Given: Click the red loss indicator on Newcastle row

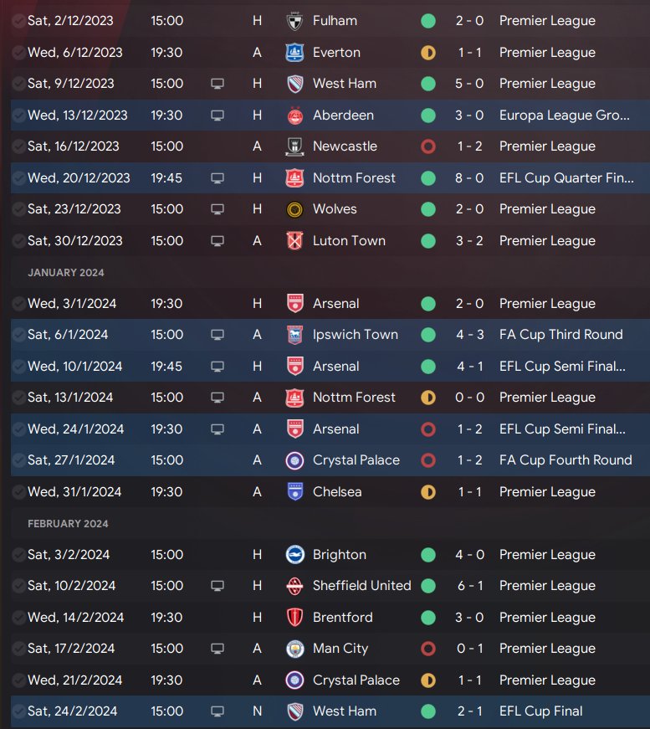Looking at the screenshot, I should pyautogui.click(x=428, y=146).
